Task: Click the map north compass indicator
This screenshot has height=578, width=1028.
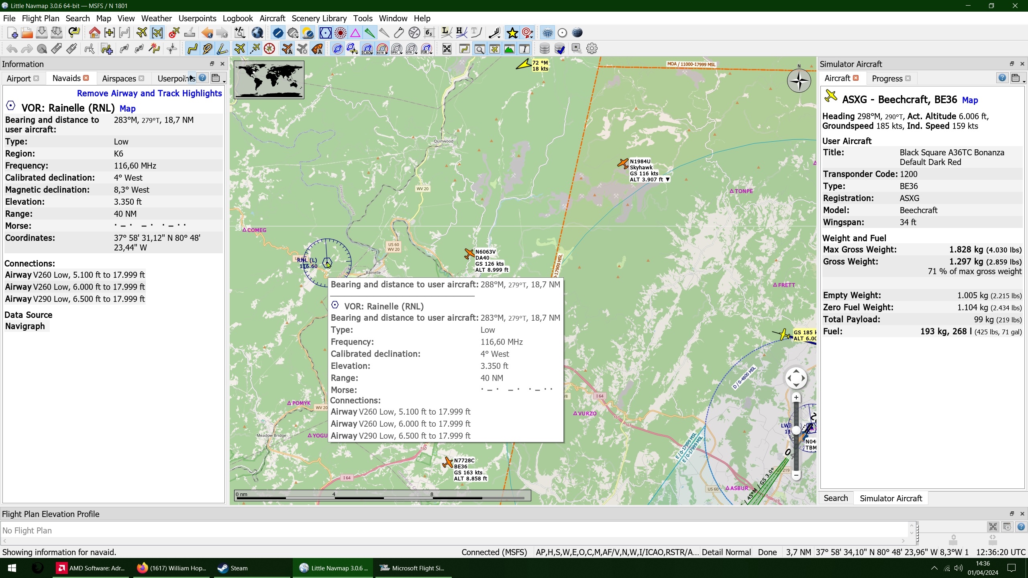Action: point(799,80)
